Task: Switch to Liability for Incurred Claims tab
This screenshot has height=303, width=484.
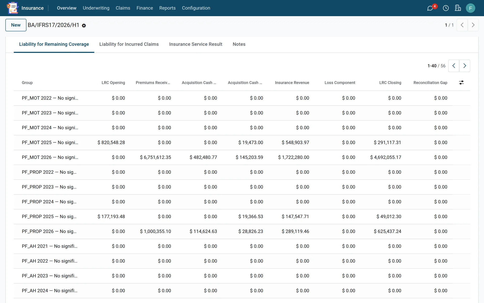Action: click(129, 44)
